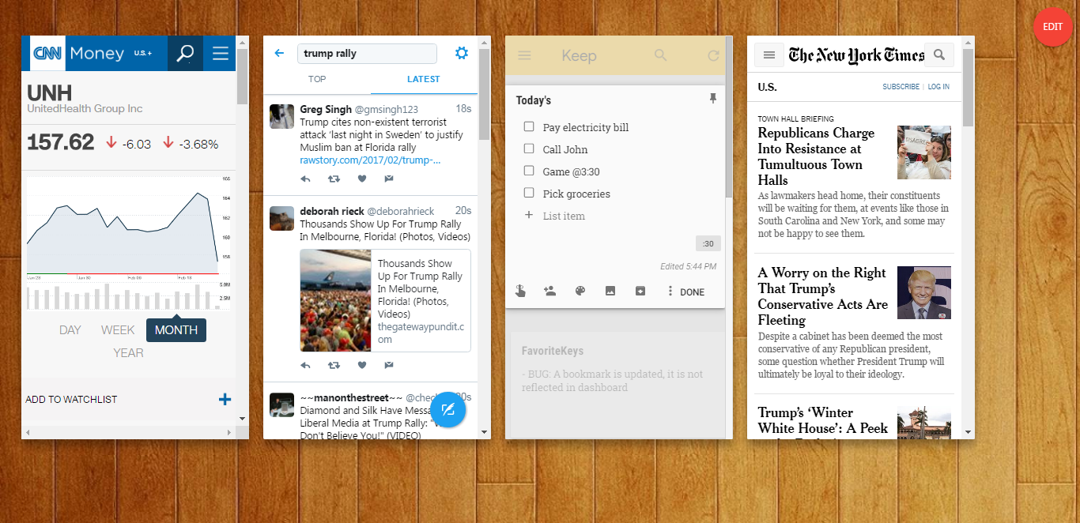Show WEEK stock chart
Screen dimensions: 1080x523
(x=118, y=330)
